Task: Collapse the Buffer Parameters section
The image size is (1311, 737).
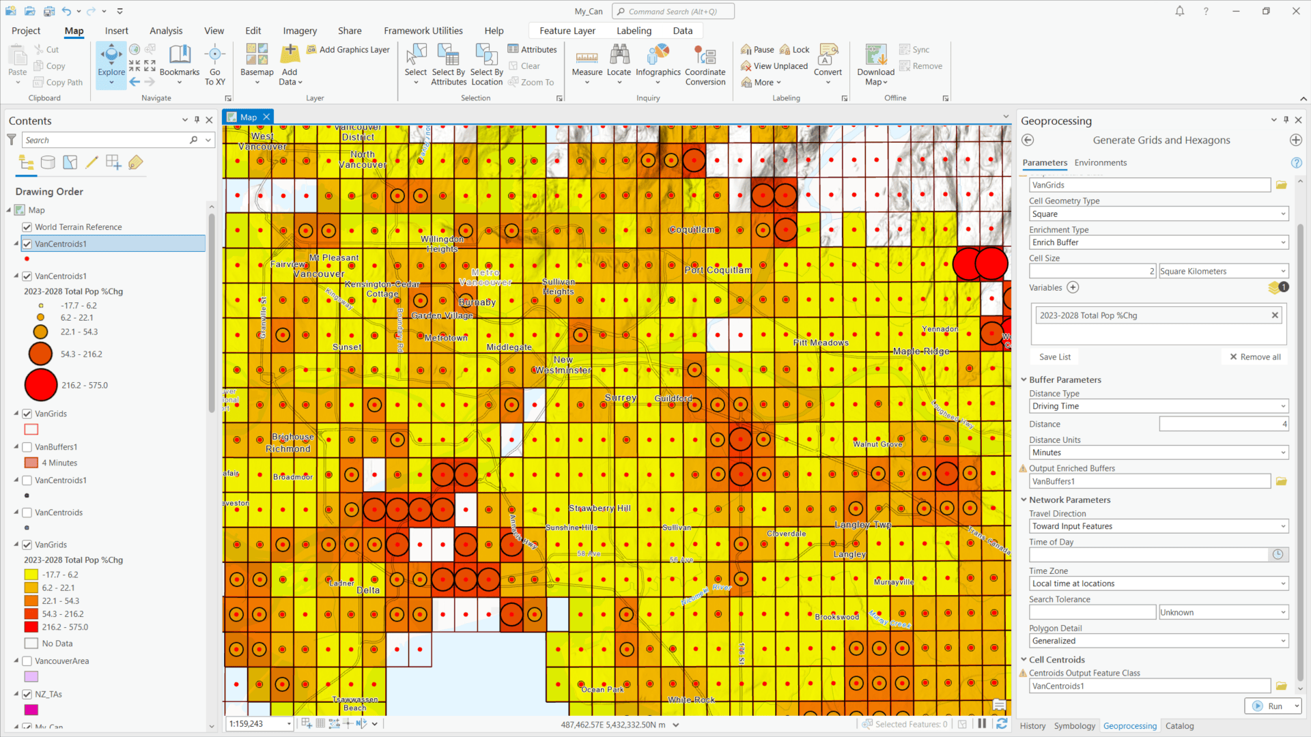Action: click(x=1024, y=379)
